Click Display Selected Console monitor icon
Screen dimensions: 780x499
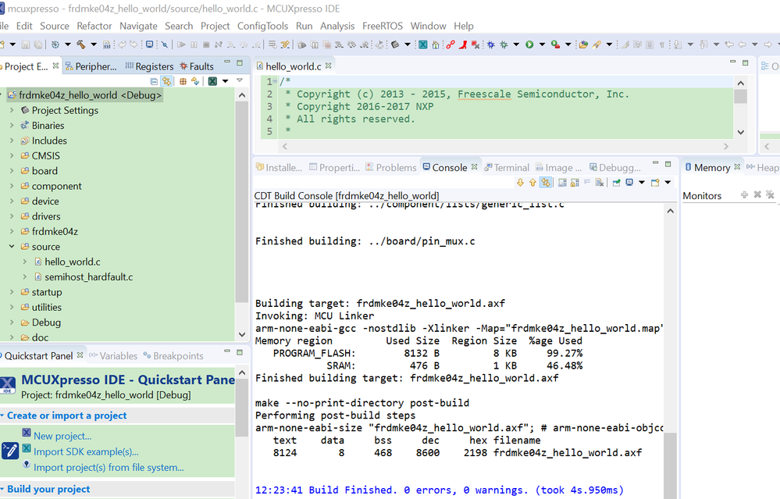tap(629, 182)
